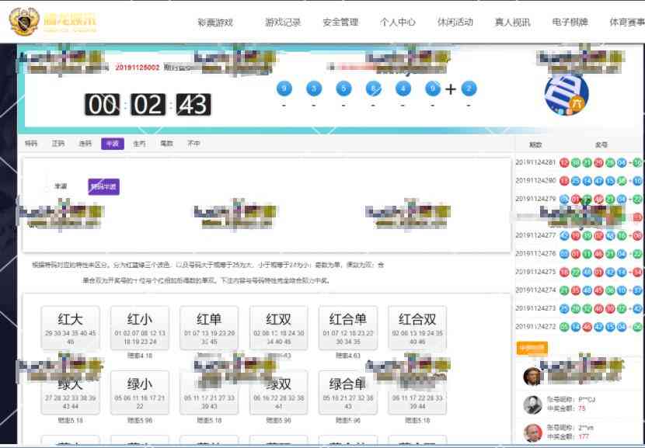Click ball 8 in the current draw
Screen dimensions: 645x448
click(x=373, y=89)
